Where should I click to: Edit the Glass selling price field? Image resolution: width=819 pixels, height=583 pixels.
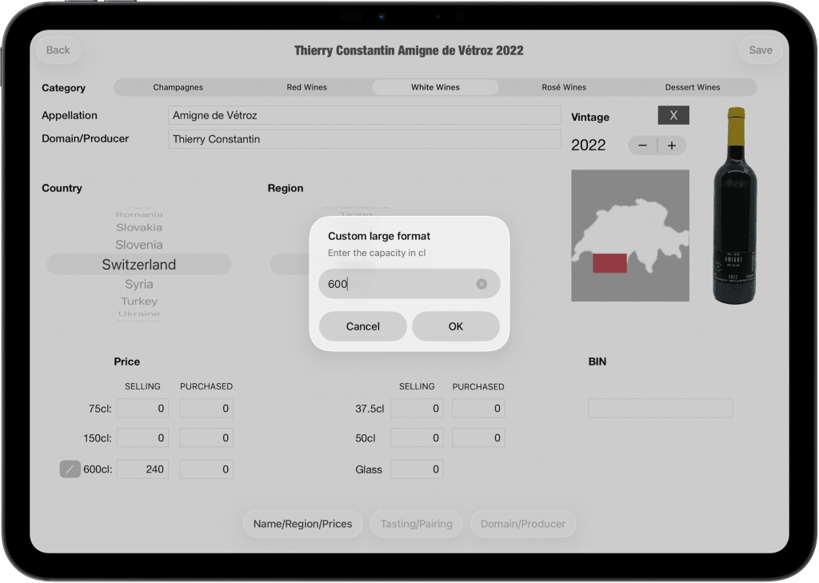tap(417, 469)
